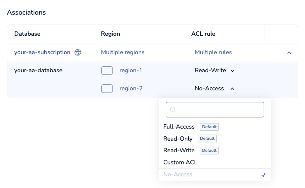Open the your-aa-subscription link
Screen dimensions: 305x188
(x=42, y=52)
